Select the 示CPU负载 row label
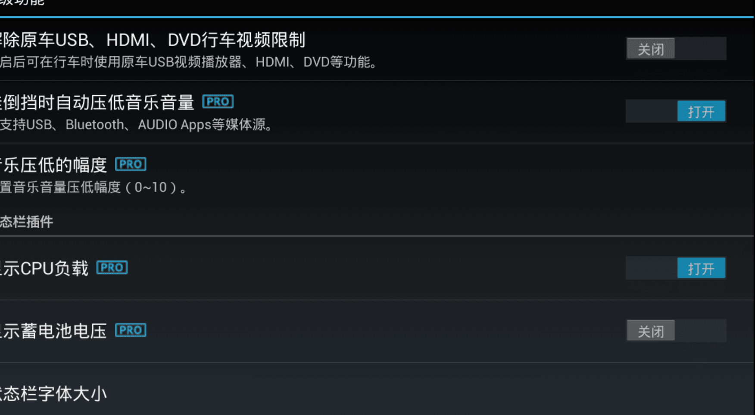Screen dimensions: 755x415 44,268
